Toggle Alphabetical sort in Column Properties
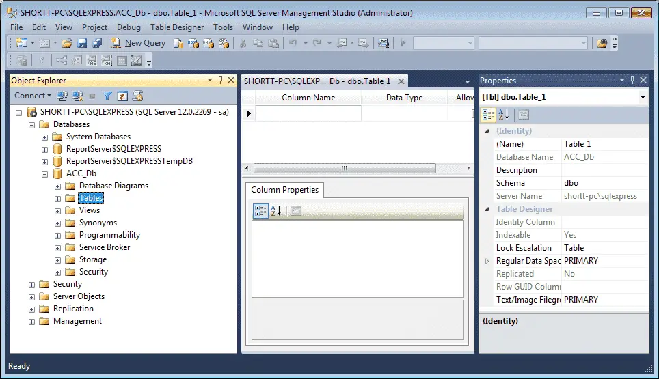The image size is (659, 379). pyautogui.click(x=275, y=211)
